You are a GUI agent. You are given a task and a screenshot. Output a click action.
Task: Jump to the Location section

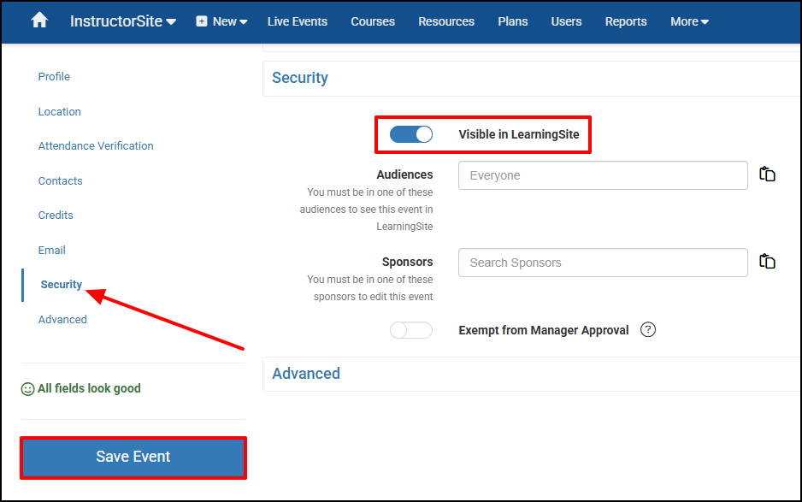[x=59, y=111]
